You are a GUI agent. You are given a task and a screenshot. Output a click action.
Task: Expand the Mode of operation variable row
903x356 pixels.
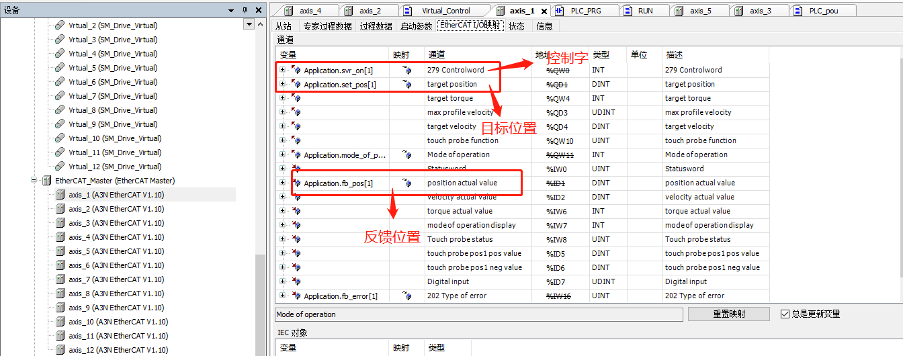pos(282,154)
